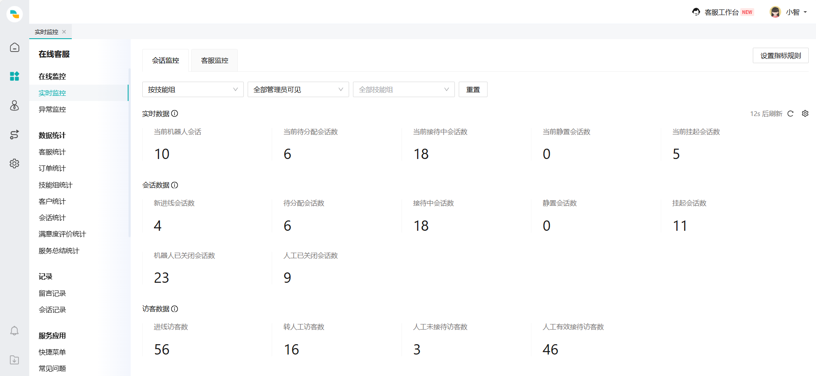Open the 全部管理员可见 dropdown
Screen dimensions: 816x376
coord(298,89)
